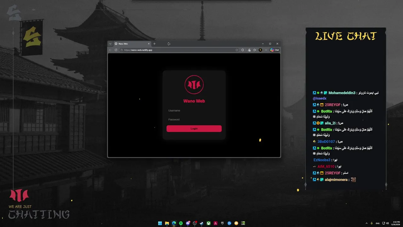The height and width of the screenshot is (227, 403).
Task: Open the red A app in taskbar
Action: [x=215, y=223]
